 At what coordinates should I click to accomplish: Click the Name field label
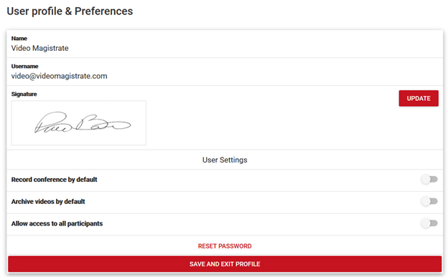tap(19, 39)
